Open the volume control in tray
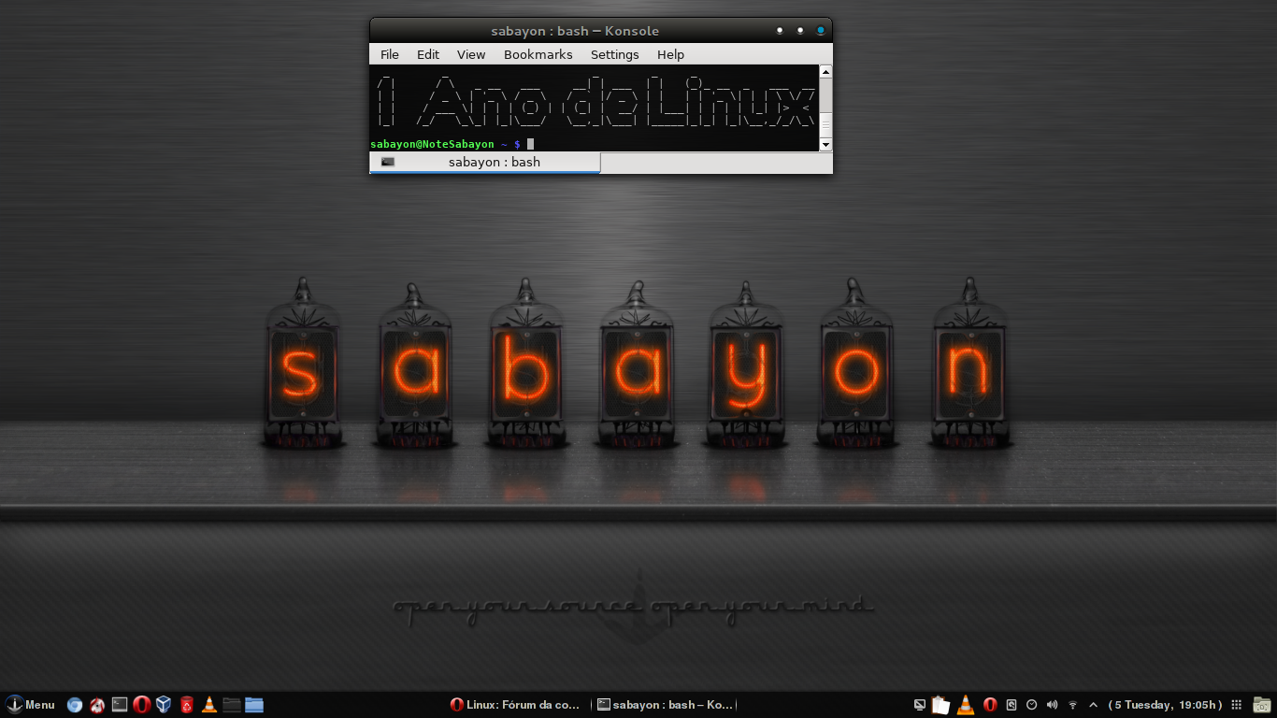This screenshot has height=718, width=1277. click(1052, 705)
